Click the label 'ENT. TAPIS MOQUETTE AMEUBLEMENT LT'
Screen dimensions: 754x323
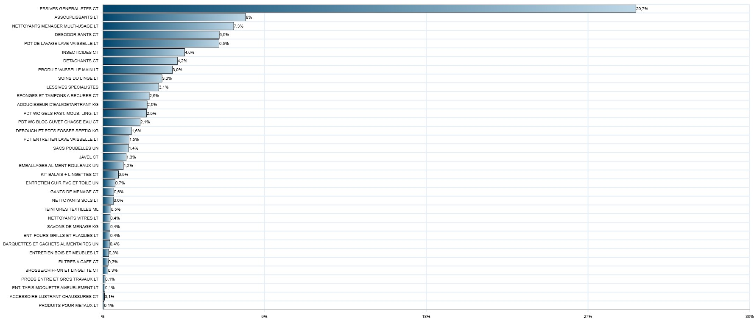(55, 288)
